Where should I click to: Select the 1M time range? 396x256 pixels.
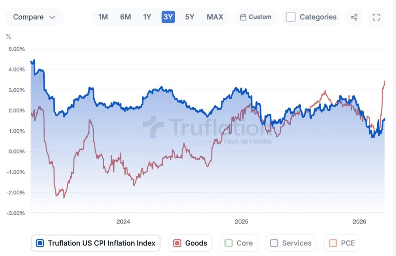click(x=103, y=17)
